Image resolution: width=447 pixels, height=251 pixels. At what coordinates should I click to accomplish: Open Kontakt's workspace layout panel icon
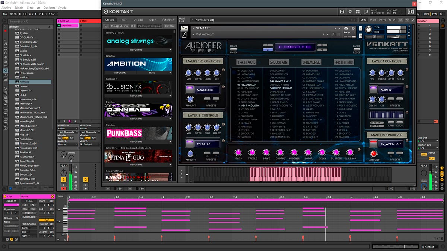[358, 12]
